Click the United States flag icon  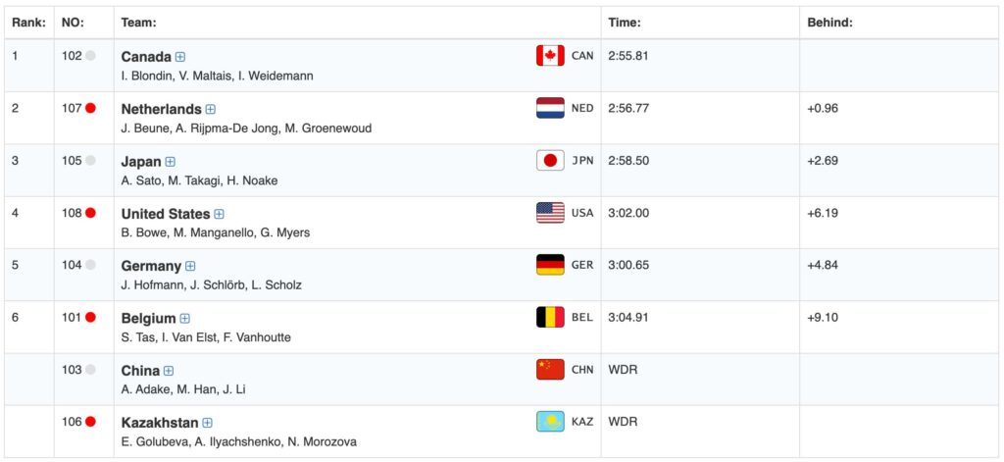[550, 213]
